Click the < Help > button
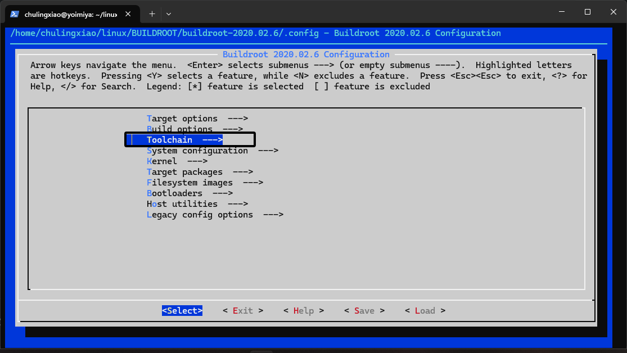 [304, 311]
